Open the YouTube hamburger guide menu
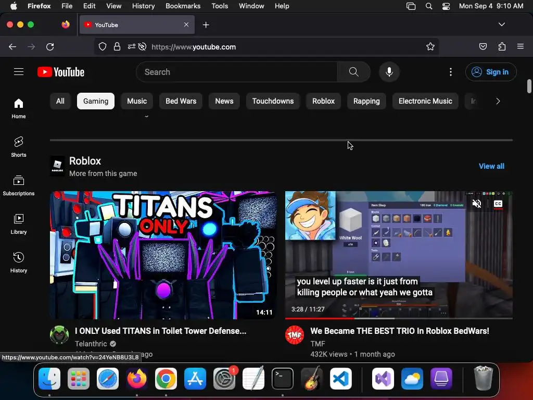The image size is (533, 400). point(19,72)
